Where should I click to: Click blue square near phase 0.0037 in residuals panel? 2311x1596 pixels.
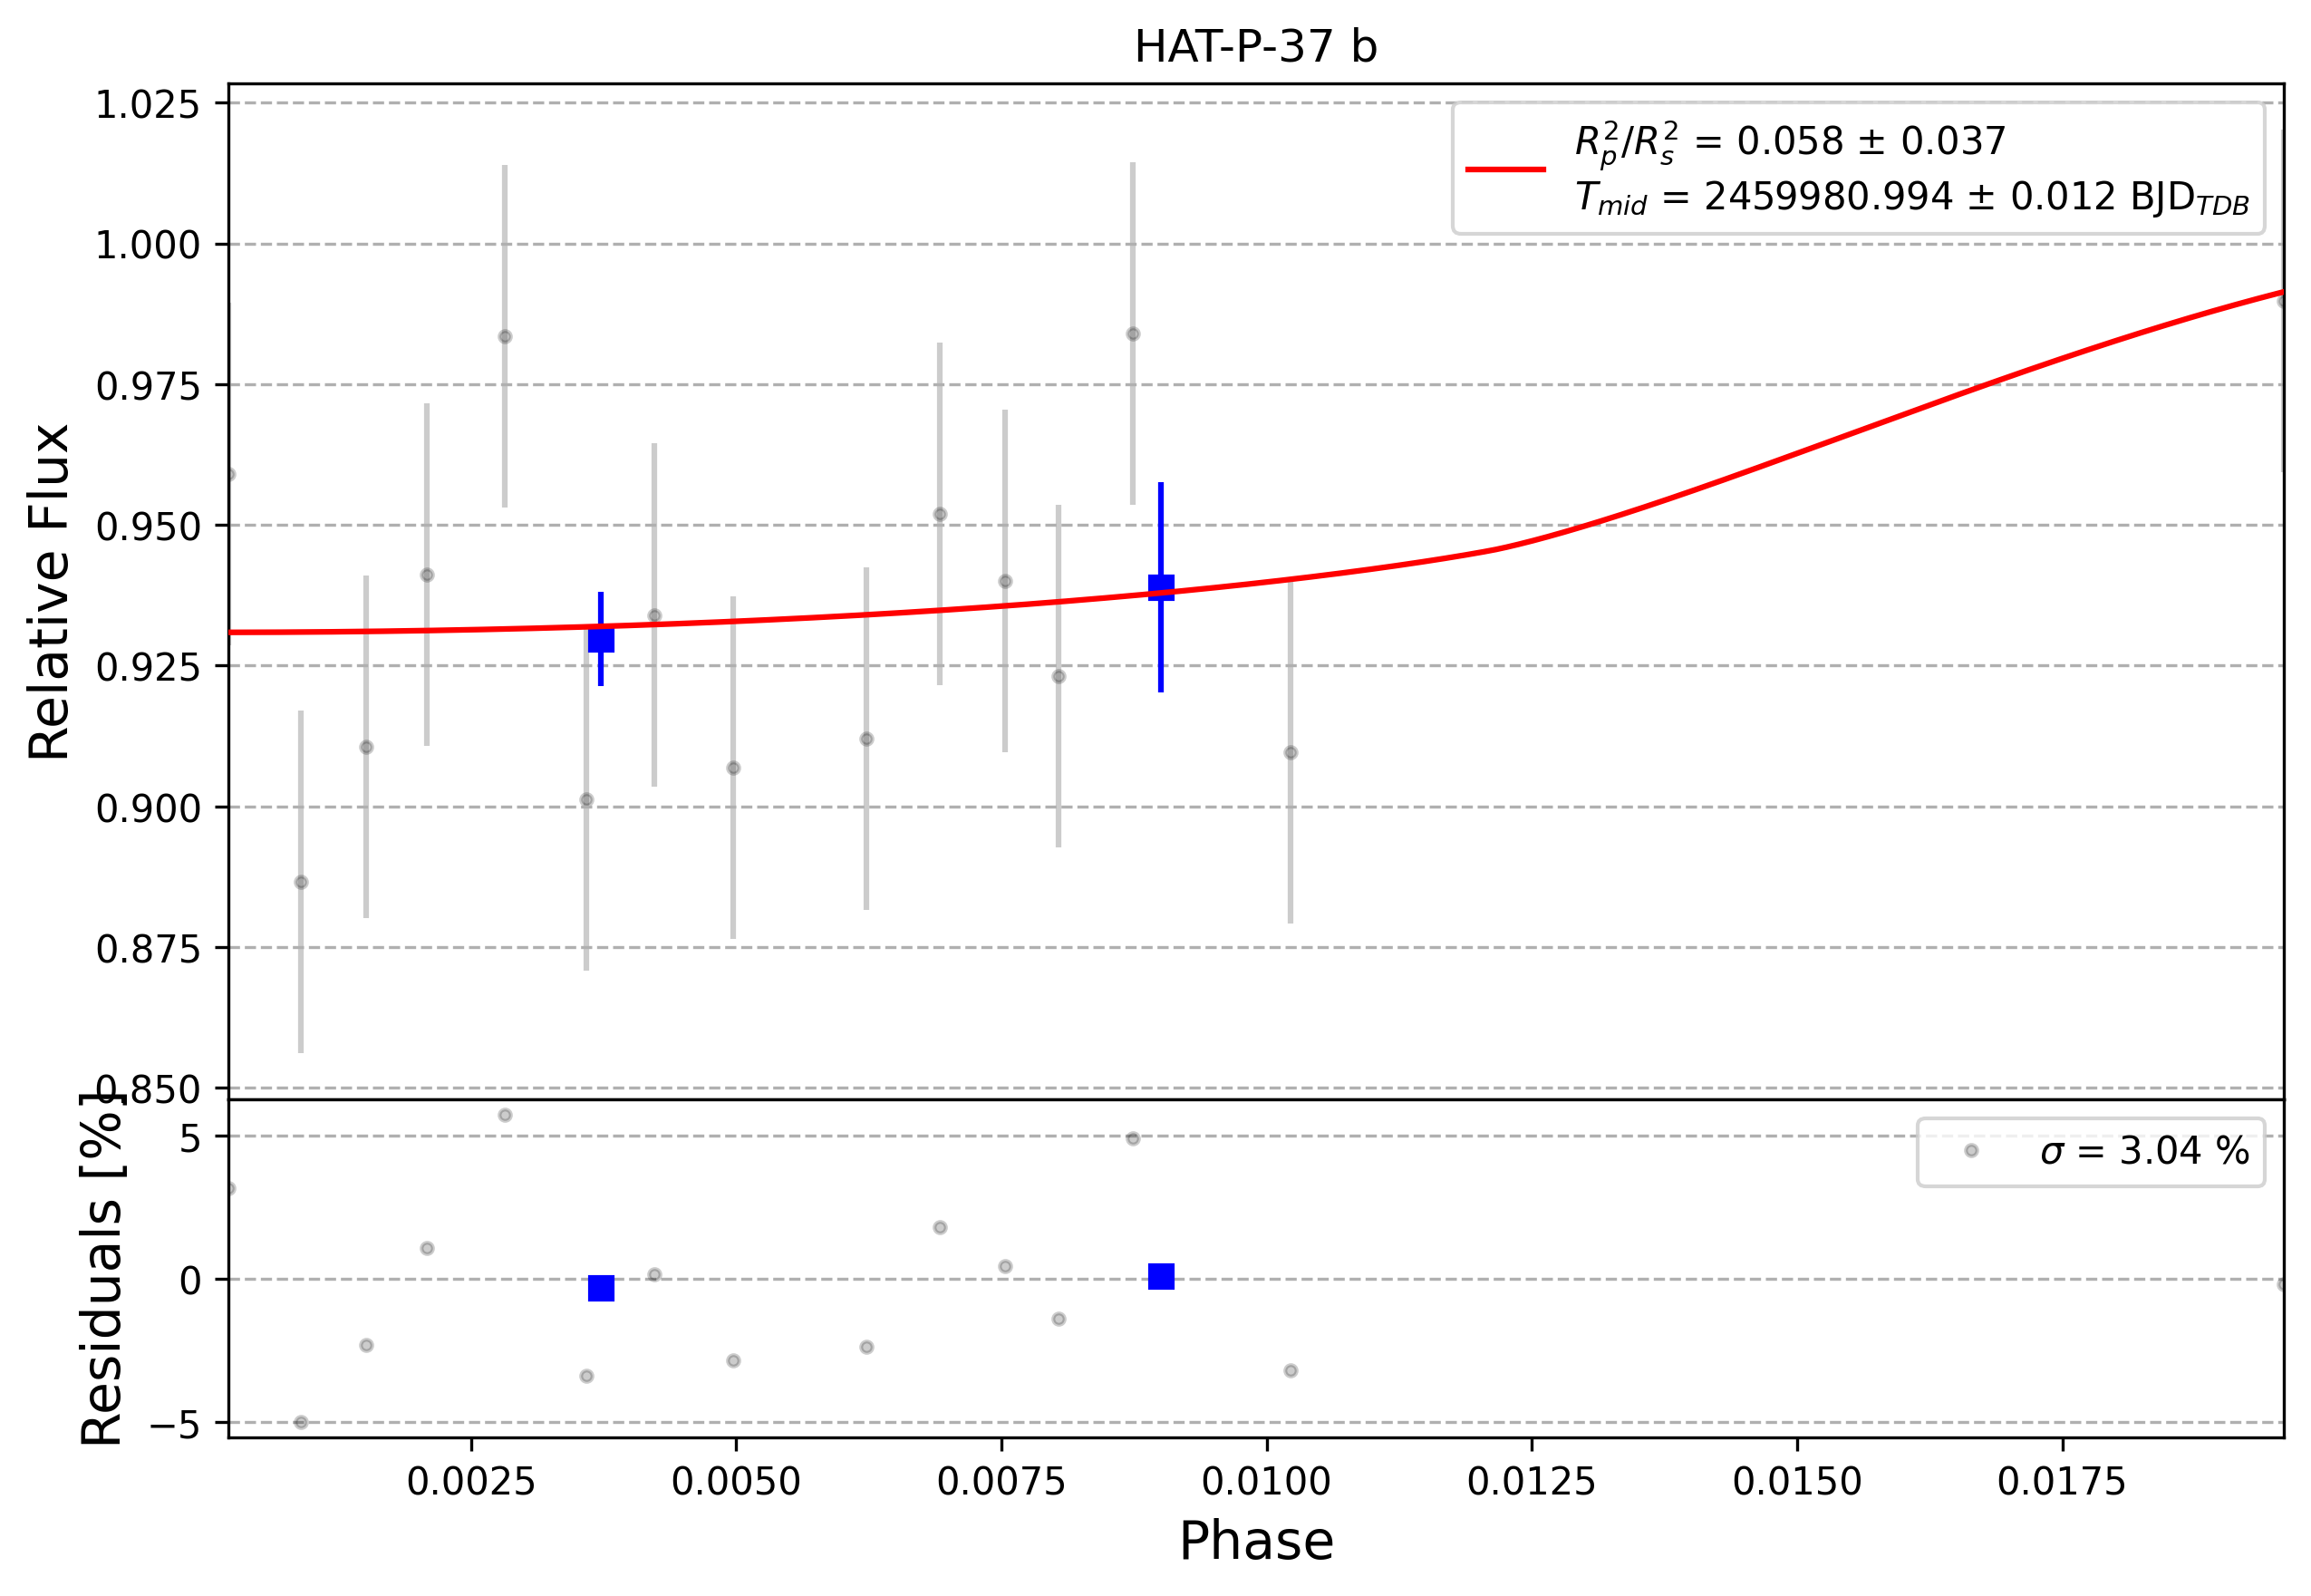point(601,1288)
